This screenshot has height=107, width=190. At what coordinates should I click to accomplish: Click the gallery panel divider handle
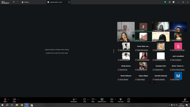114,51
